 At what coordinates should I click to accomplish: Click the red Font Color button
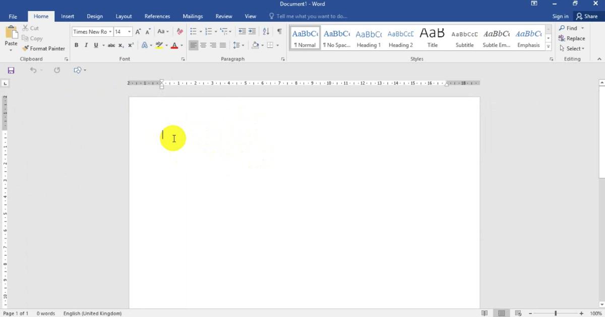(174, 45)
